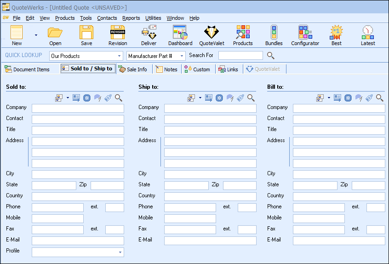Switch to the Document Items tab
The image size is (389, 264).
point(27,69)
